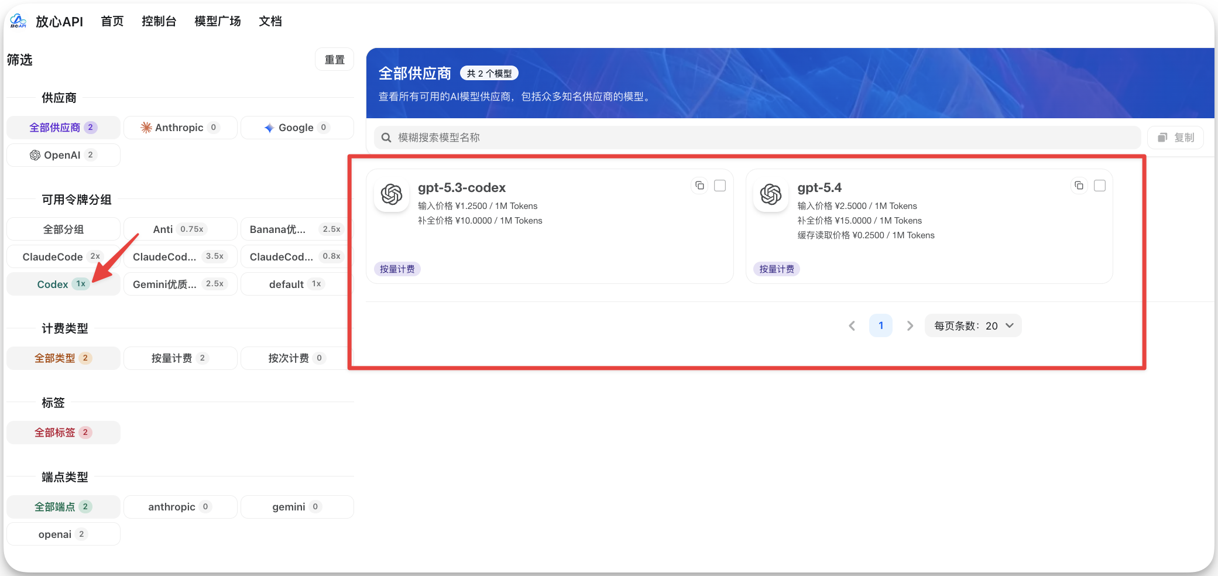Go to the previous page arrow
The image size is (1218, 576).
[x=852, y=326]
